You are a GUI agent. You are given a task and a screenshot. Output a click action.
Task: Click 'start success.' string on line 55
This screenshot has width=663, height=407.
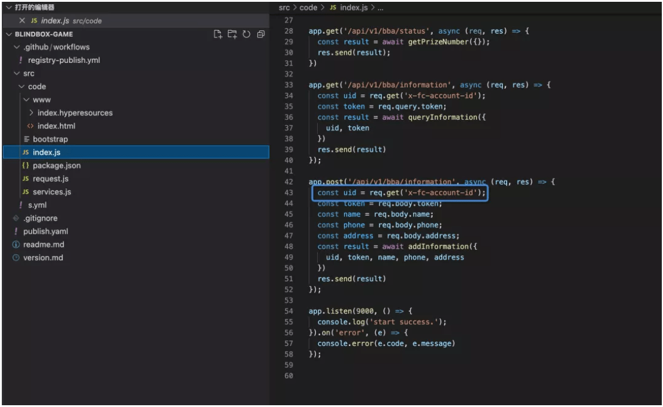tap(404, 322)
